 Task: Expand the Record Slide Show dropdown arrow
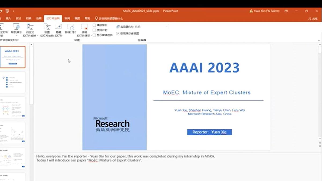click(x=91, y=35)
